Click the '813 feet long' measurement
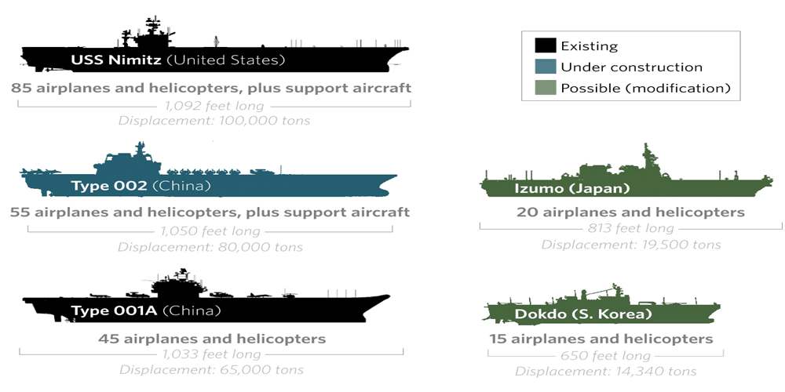 click(631, 228)
